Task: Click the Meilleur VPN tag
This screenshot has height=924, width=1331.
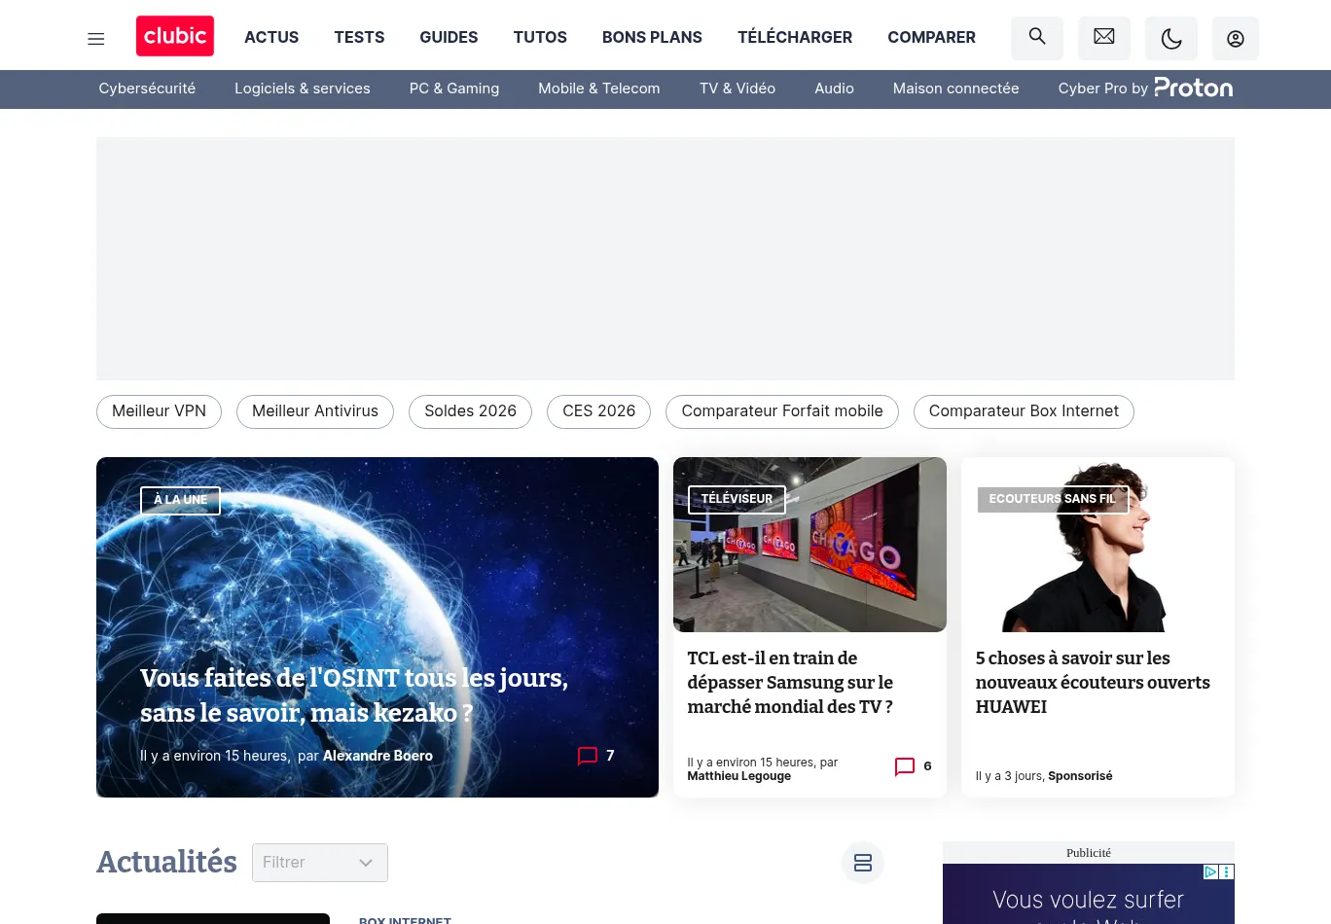Action: (159, 411)
